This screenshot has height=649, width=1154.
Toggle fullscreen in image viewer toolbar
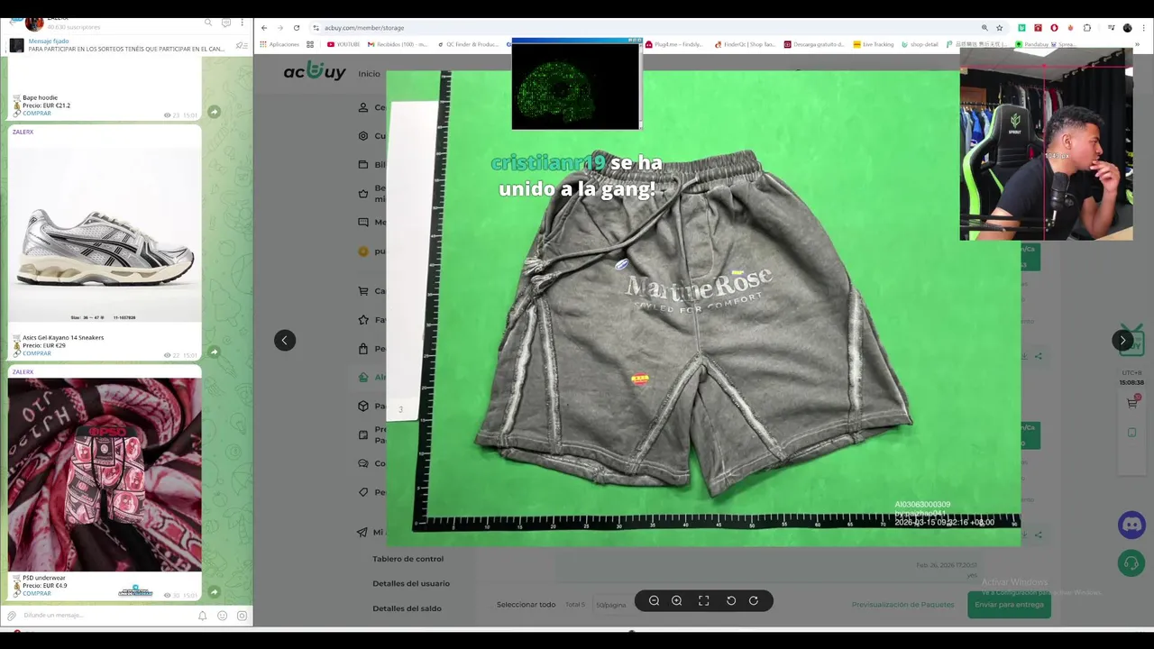point(704,601)
